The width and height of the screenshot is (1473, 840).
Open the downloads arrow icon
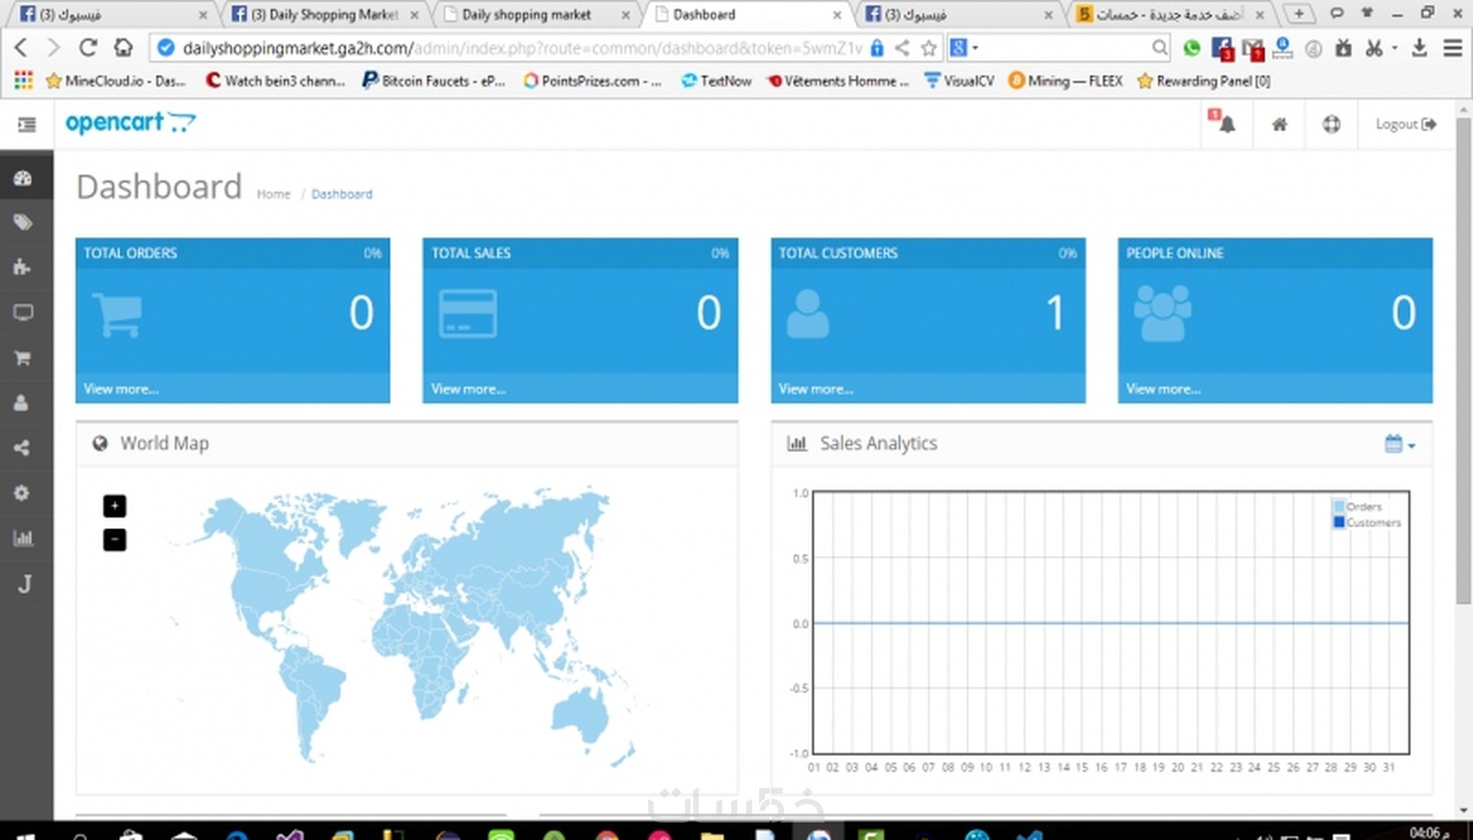1419,48
